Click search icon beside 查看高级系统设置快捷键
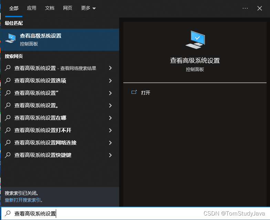Image resolution: width=270 pixels, height=220 pixels. (x=8, y=155)
